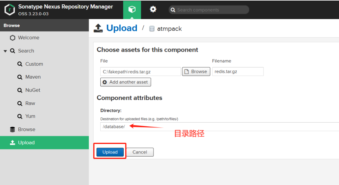The height and width of the screenshot is (185, 339).
Task: Click the Directory field with /database/
Action: coord(220,127)
